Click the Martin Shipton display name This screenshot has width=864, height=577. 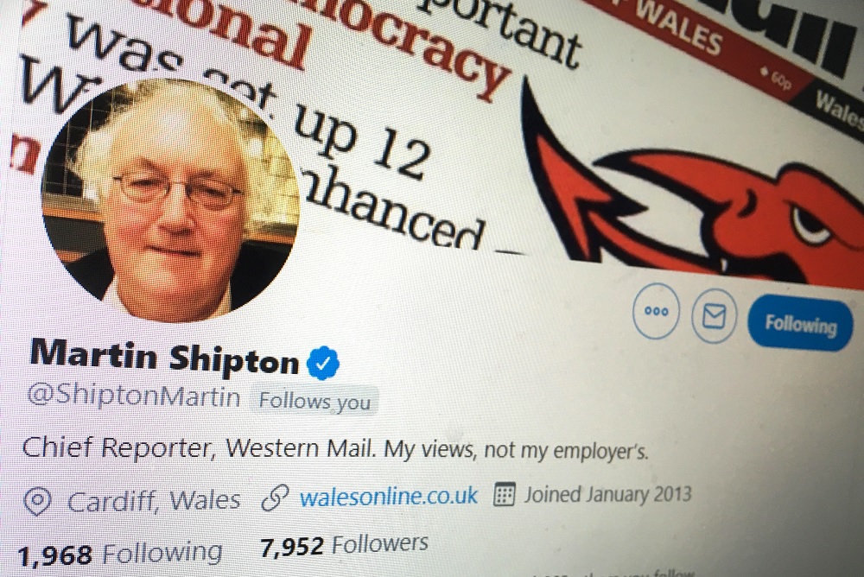[x=164, y=357]
